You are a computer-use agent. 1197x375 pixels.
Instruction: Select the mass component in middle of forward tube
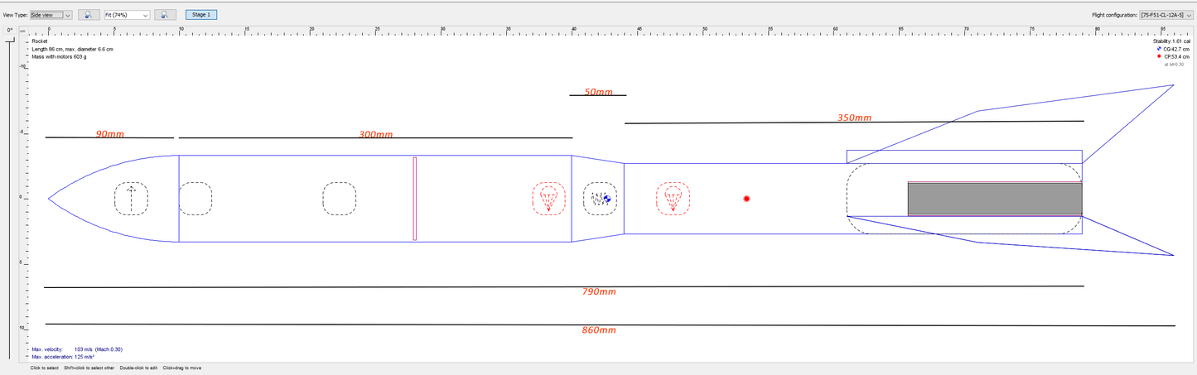pos(339,199)
